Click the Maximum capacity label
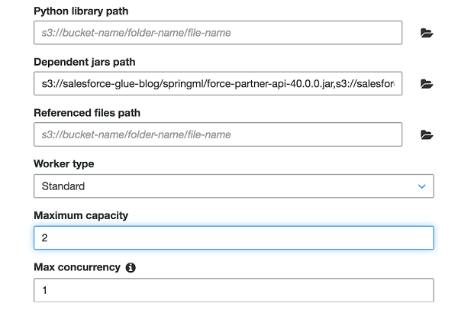The height and width of the screenshot is (310, 458). pos(81,215)
